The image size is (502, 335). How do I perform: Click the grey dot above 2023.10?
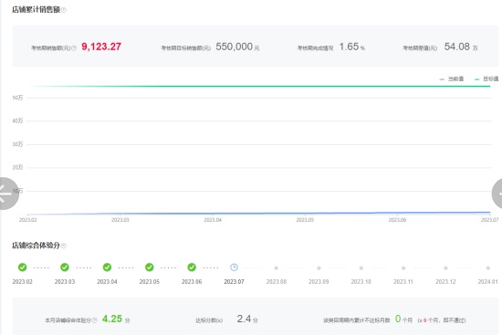pyautogui.click(x=361, y=268)
